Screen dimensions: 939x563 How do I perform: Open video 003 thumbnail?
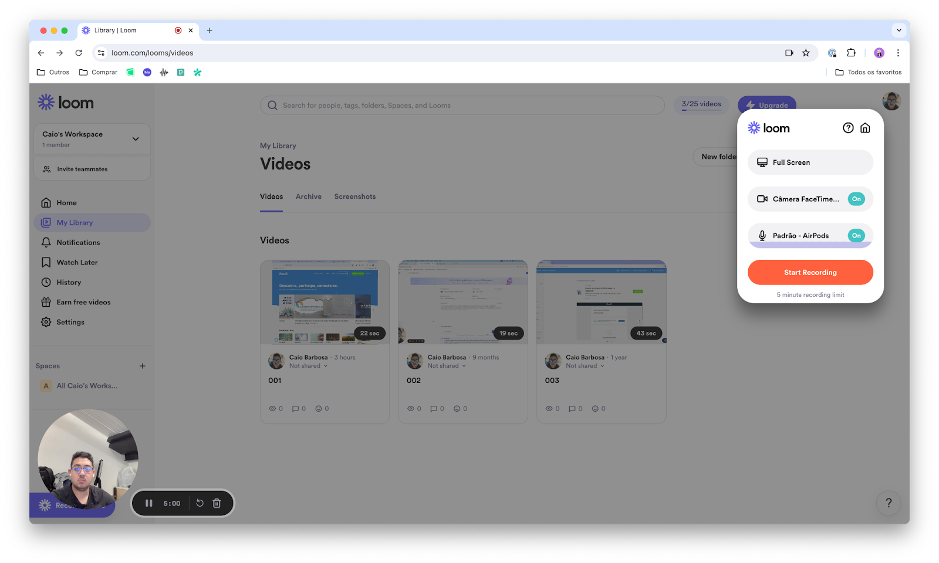[602, 302]
